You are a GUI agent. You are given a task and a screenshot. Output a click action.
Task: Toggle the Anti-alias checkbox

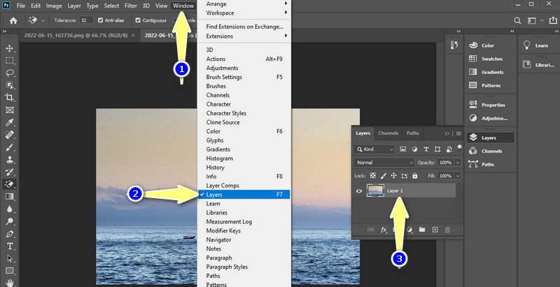(x=101, y=20)
